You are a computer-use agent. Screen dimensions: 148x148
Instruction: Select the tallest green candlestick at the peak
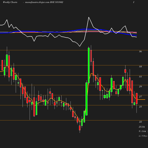tap(89, 65)
